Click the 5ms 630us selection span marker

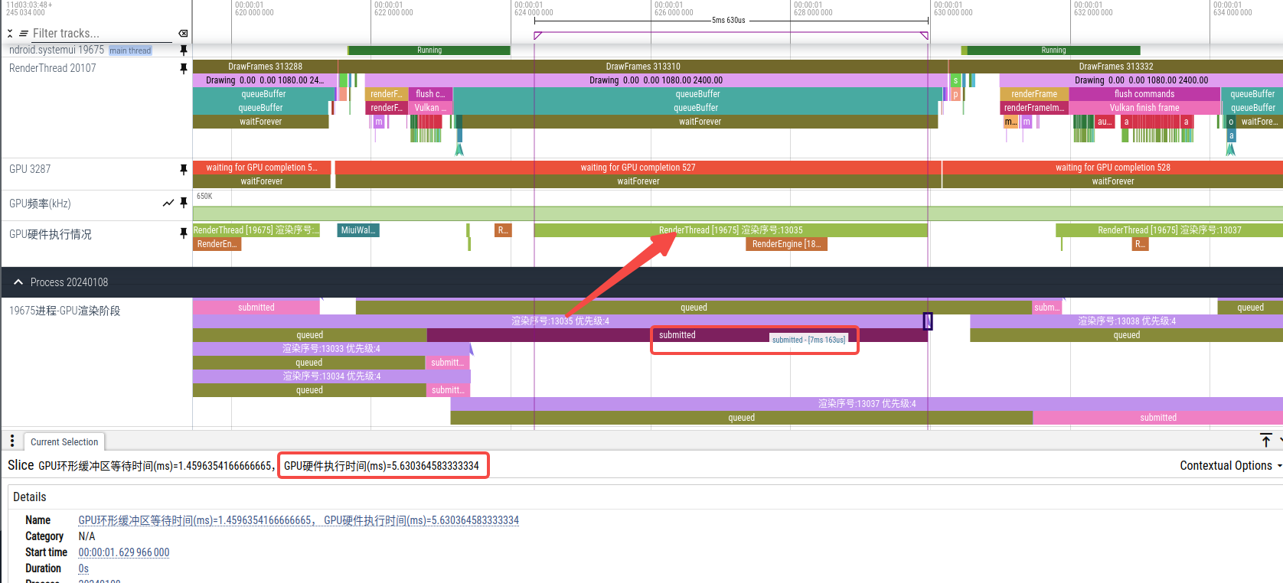pos(729,21)
